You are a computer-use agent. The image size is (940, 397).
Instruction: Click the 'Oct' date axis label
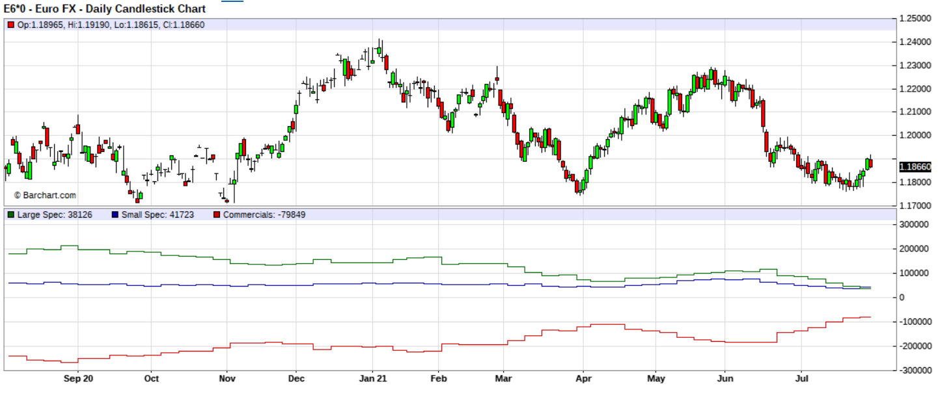(152, 378)
